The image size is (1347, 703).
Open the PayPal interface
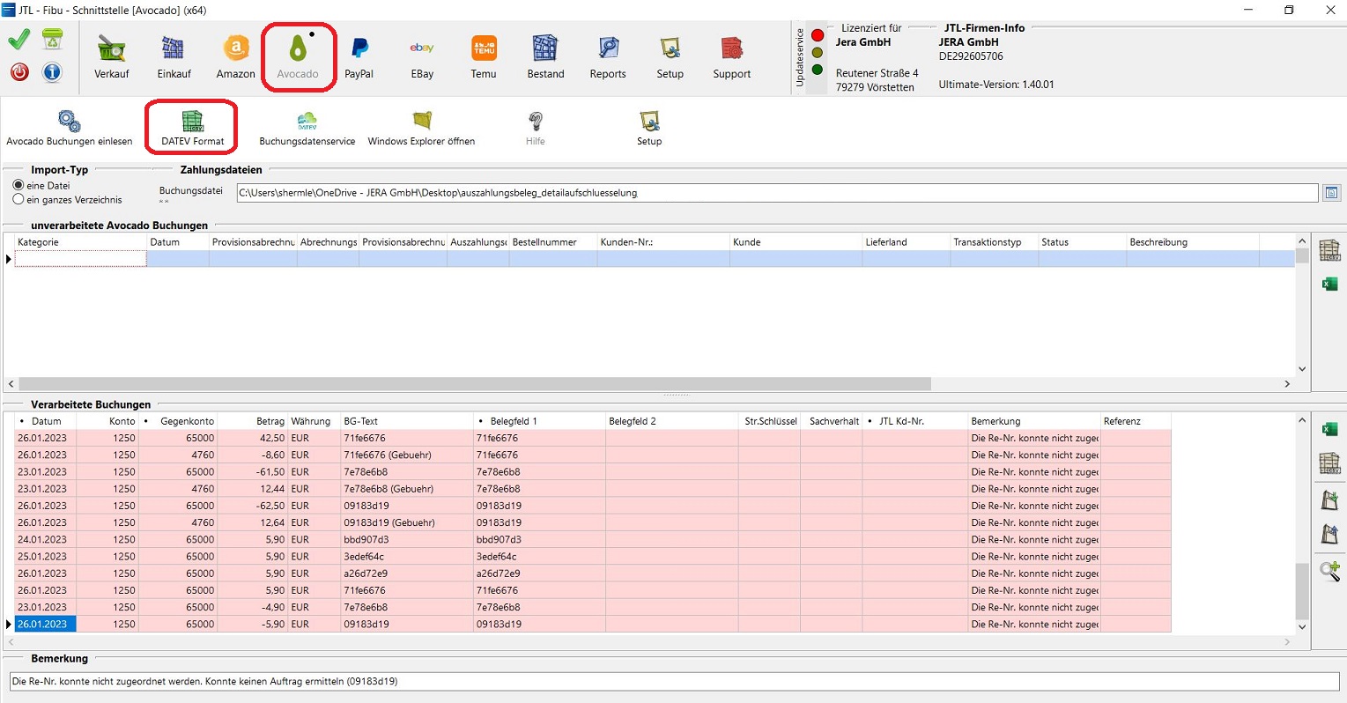[359, 57]
